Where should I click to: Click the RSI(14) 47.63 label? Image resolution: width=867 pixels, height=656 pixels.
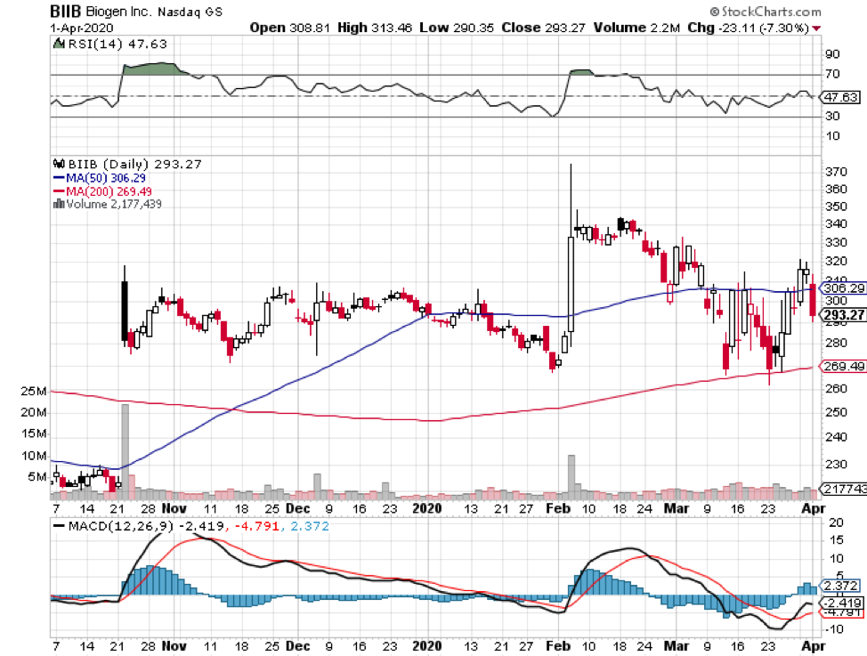pyautogui.click(x=117, y=44)
